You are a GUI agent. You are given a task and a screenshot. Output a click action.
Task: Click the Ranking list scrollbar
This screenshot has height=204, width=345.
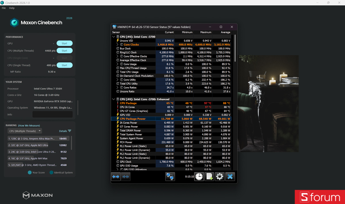coord(71,143)
